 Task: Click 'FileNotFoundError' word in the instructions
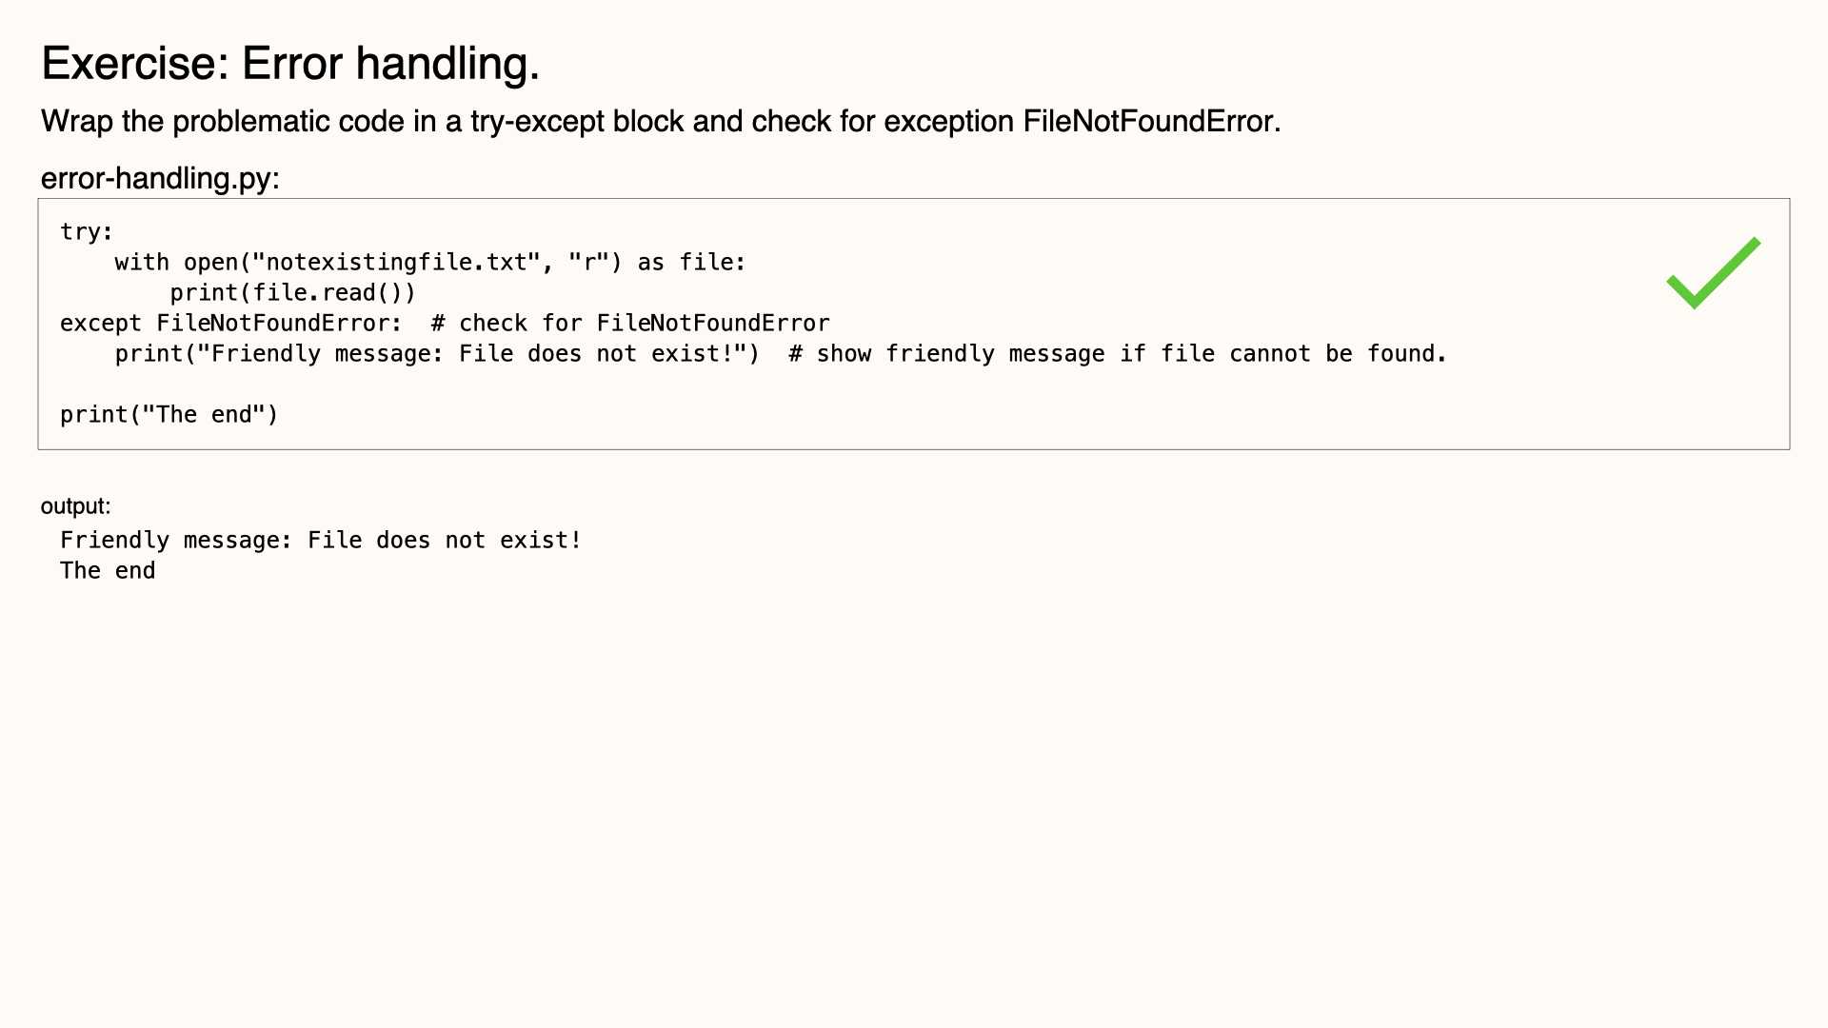(x=1148, y=122)
